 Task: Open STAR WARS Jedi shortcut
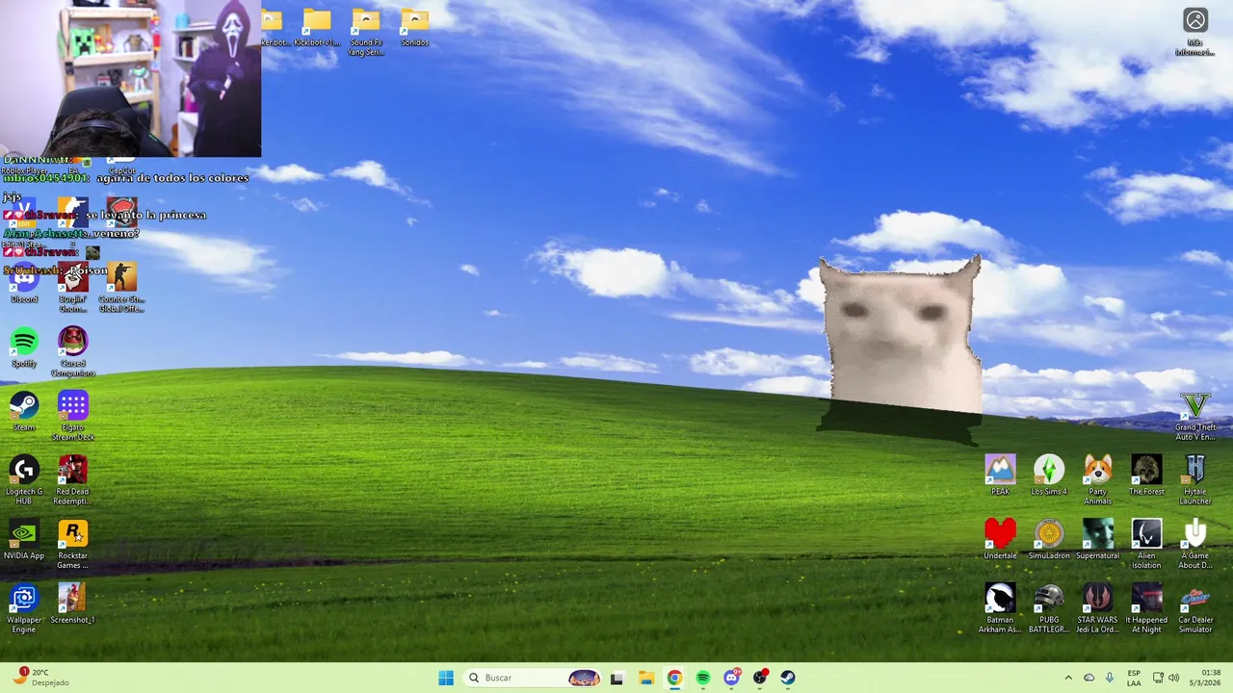(x=1098, y=608)
